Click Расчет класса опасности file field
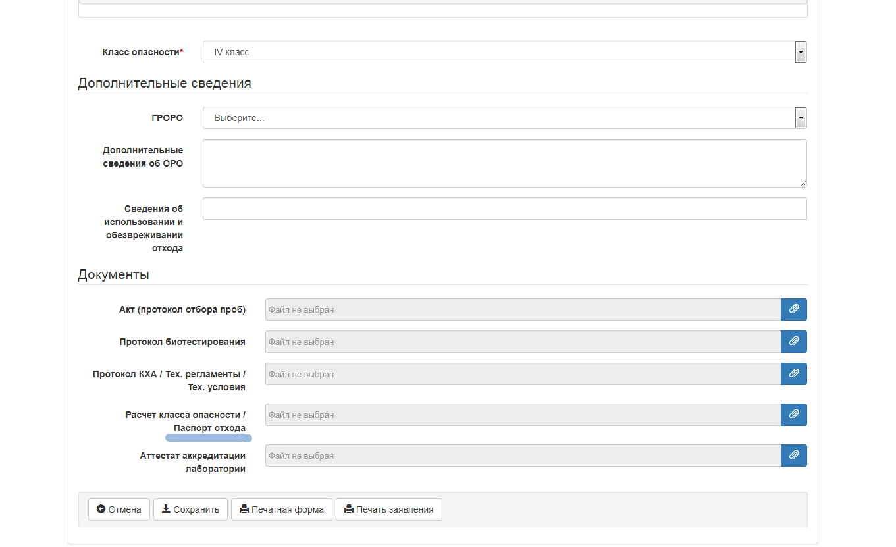The width and height of the screenshot is (896, 547). coord(523,415)
